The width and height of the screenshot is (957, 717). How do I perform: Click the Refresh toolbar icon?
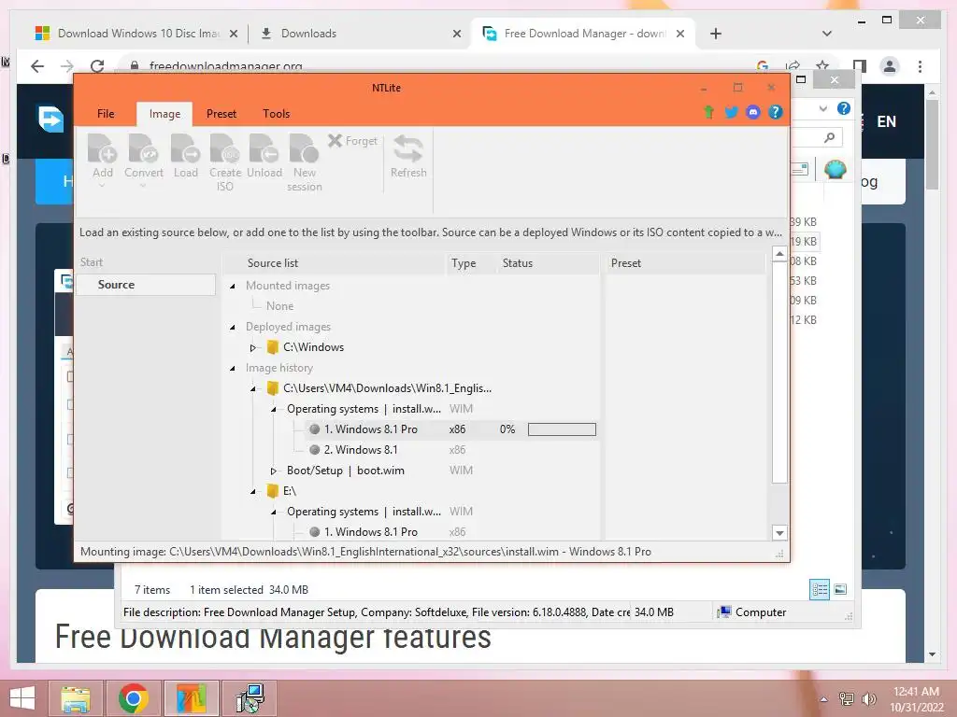(408, 157)
